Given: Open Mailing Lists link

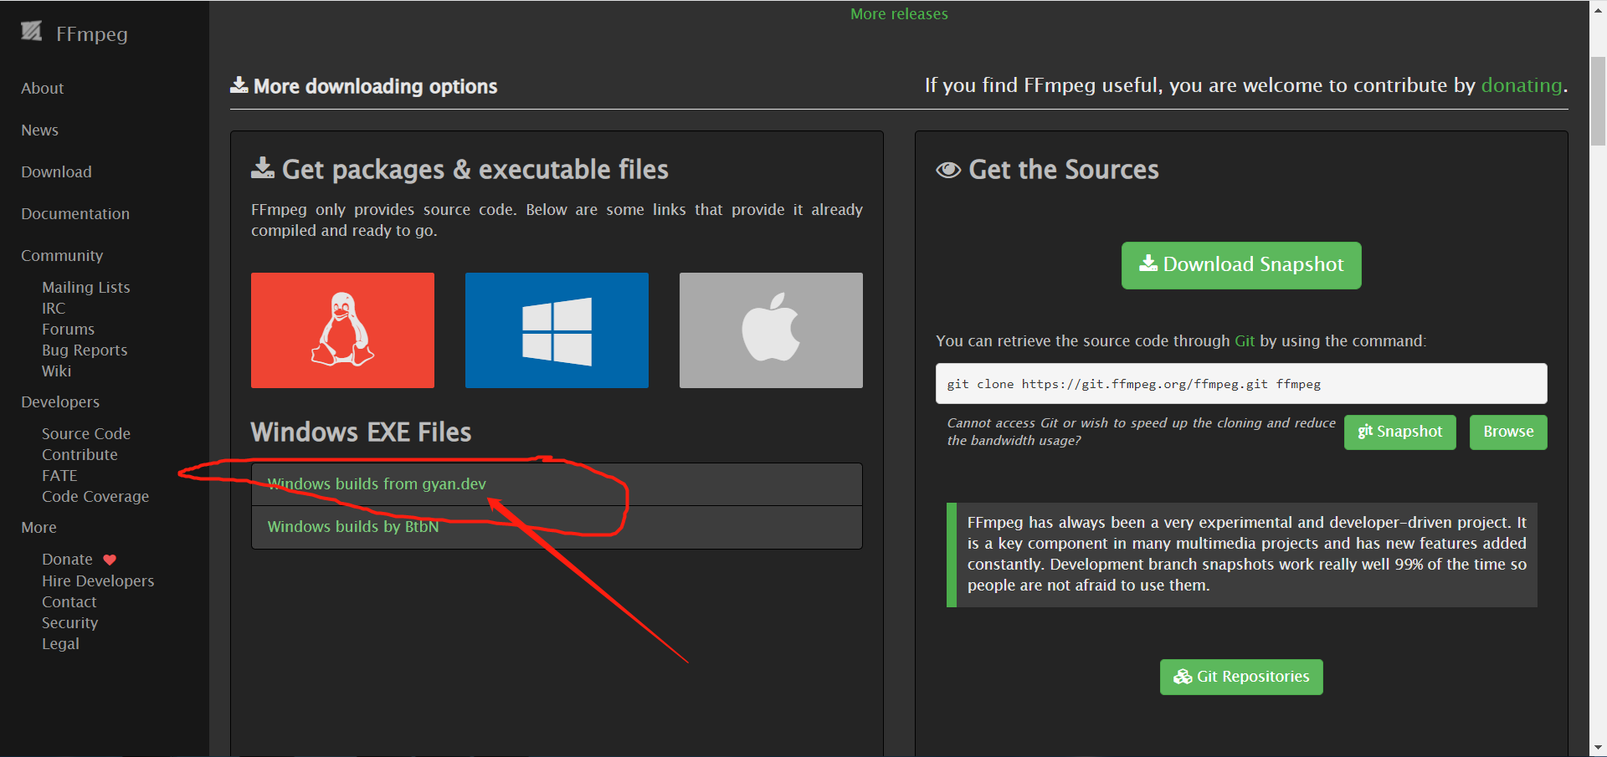Looking at the screenshot, I should pyautogui.click(x=86, y=287).
